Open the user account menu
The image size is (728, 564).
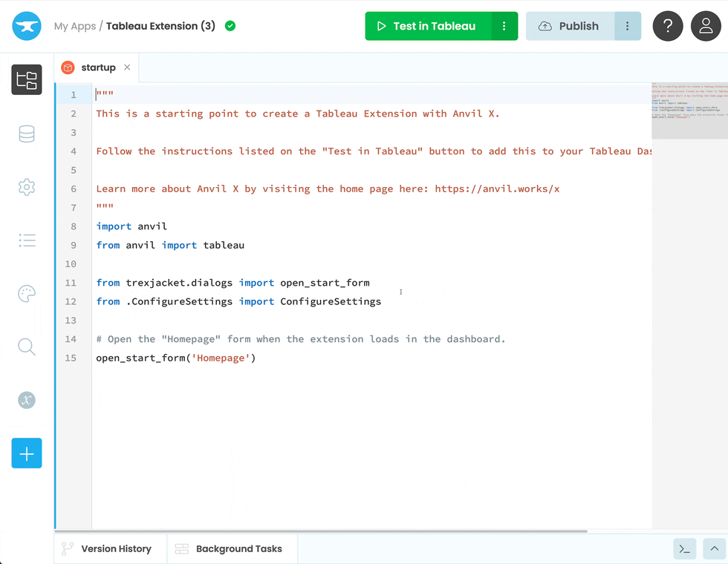(x=706, y=26)
